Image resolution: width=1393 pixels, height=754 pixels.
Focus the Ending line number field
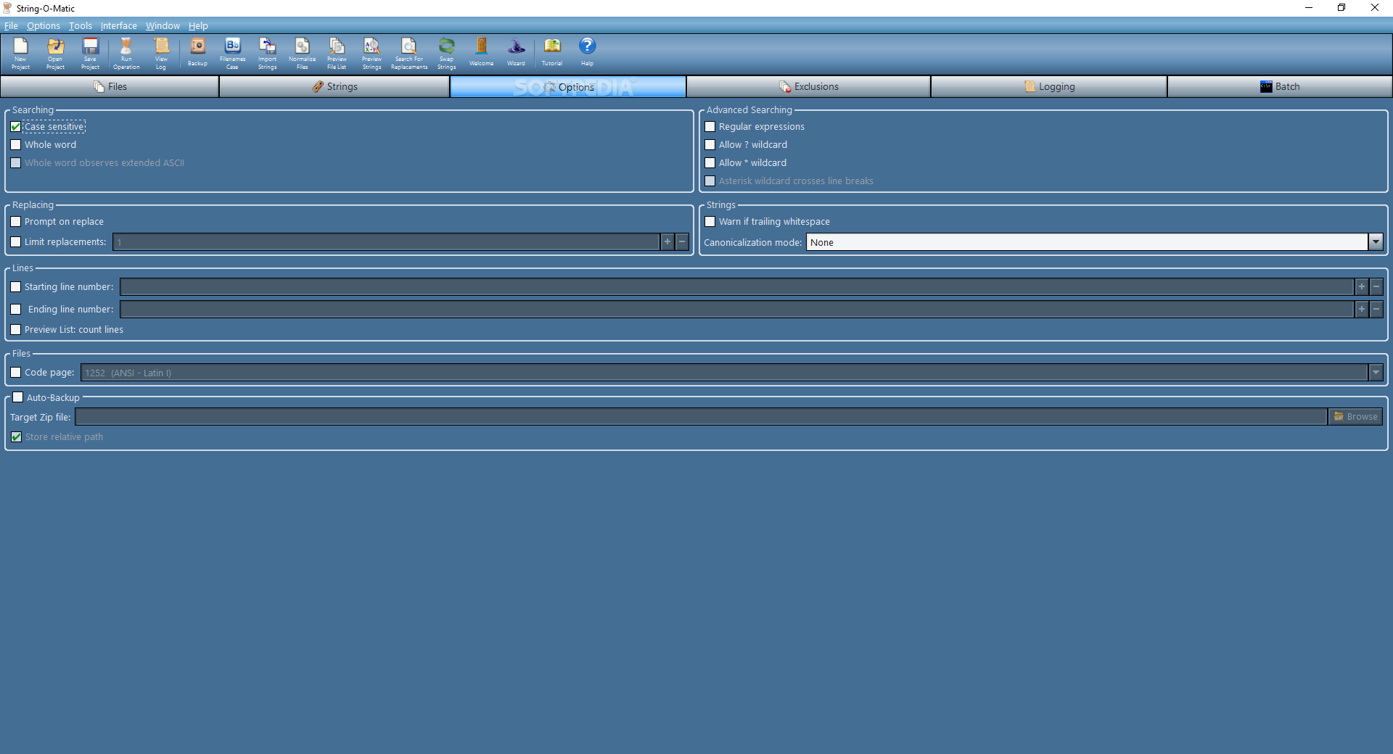(x=737, y=310)
